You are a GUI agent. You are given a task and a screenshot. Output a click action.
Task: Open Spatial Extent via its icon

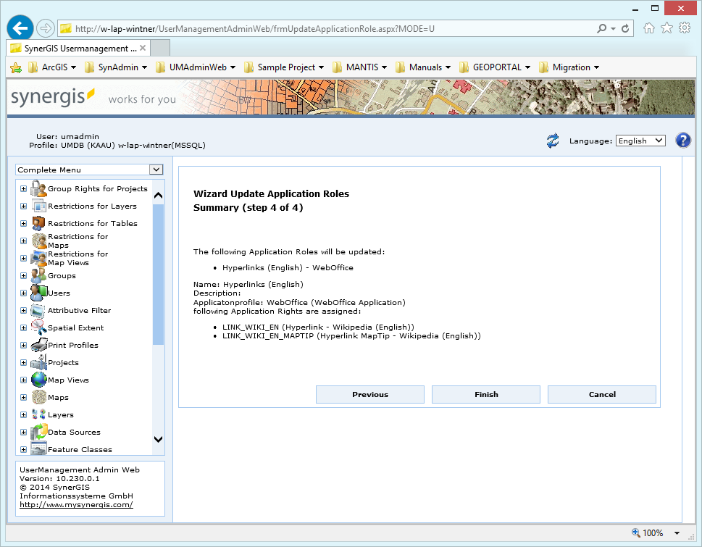tap(38, 327)
